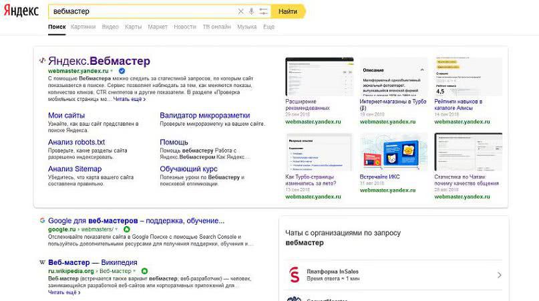Open the Встречайте ИКС article link
539x301 pixels.
coord(379,177)
